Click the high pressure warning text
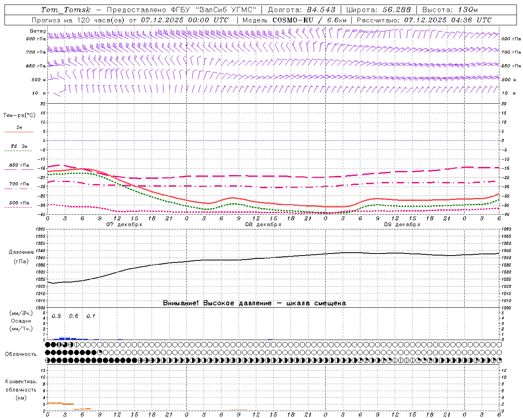 pyautogui.click(x=254, y=303)
